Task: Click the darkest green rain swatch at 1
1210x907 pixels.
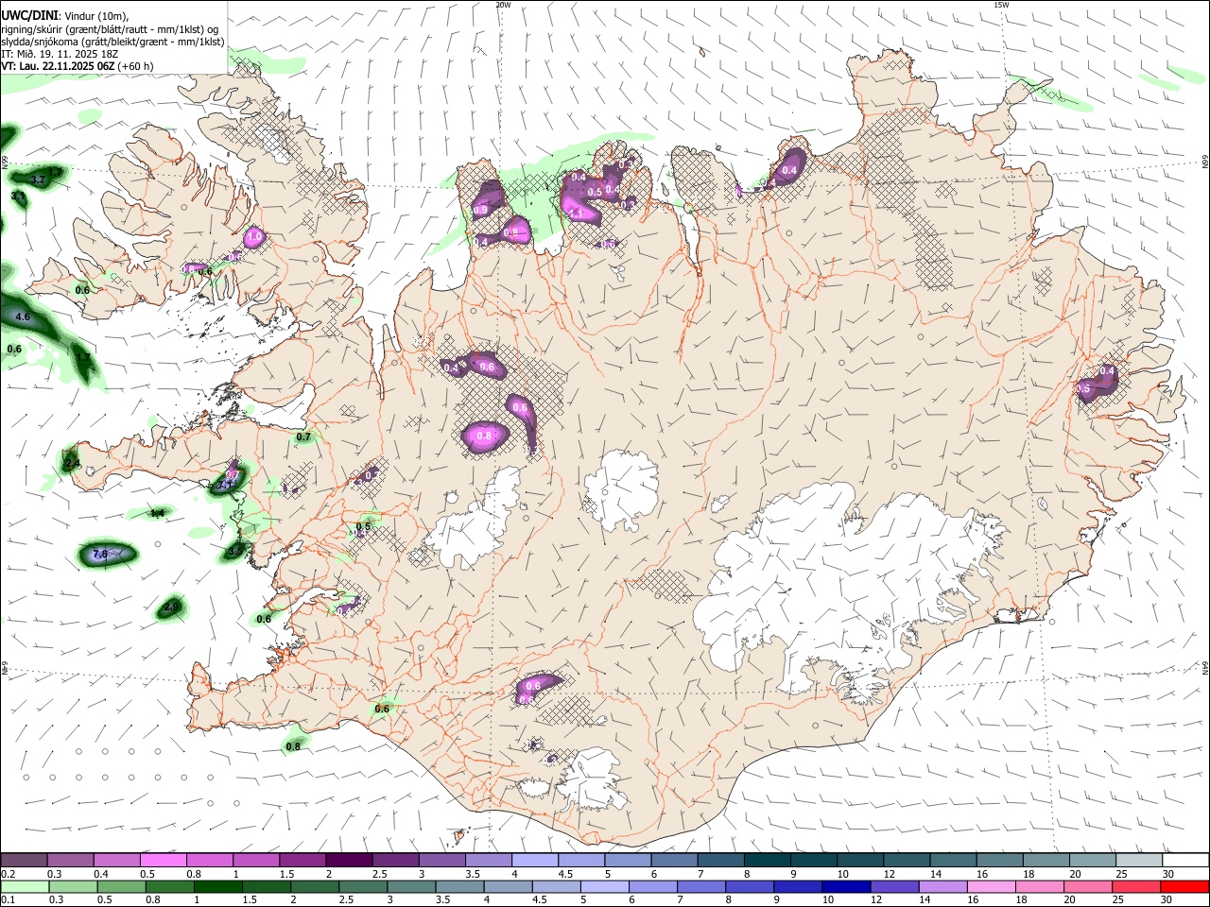Action: coord(217,886)
